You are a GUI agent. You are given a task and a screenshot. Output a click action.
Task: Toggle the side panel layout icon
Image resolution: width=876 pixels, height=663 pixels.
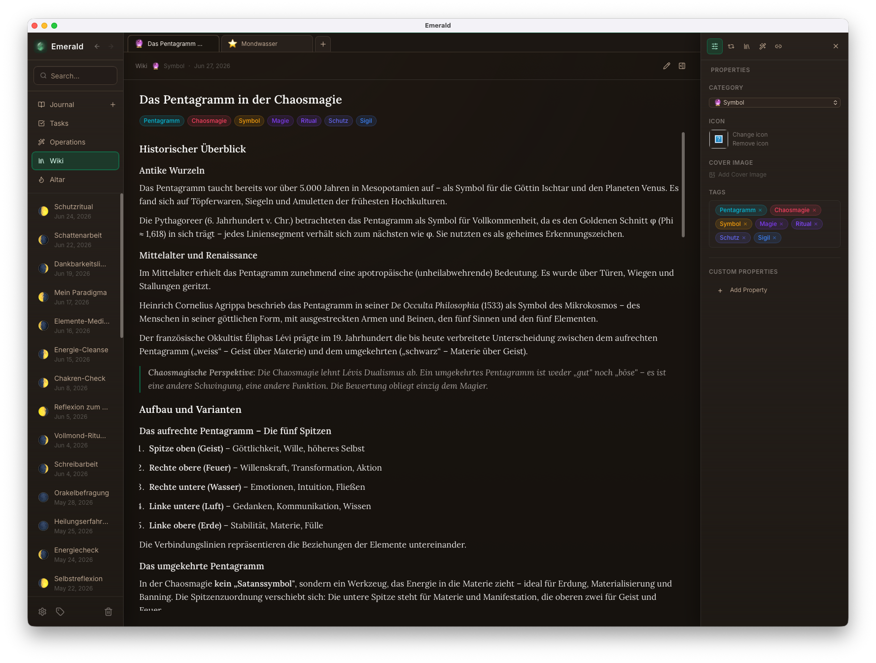[x=682, y=66]
